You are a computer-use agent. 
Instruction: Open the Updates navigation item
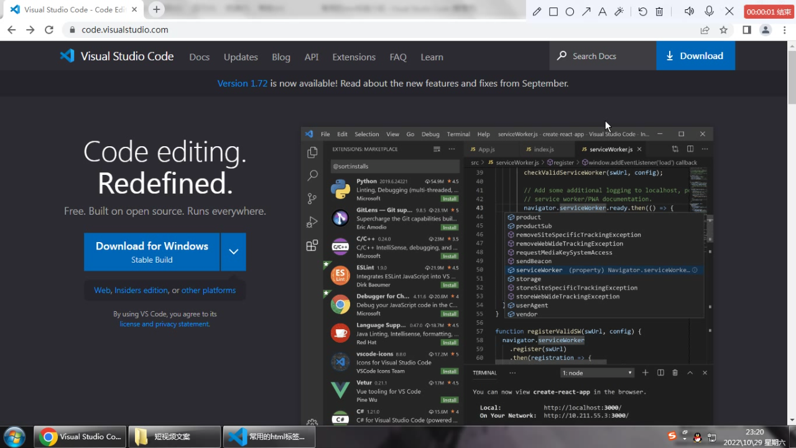point(241,57)
